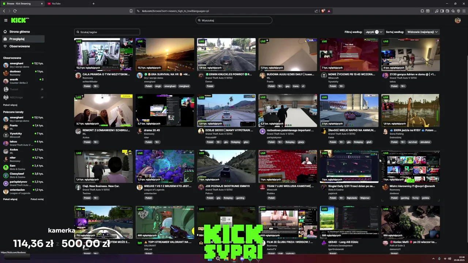Screen dimensions: 468x263
Task: Click Roleplay tag under rozbudowa pateniianego imperium
Action: [x=290, y=142]
